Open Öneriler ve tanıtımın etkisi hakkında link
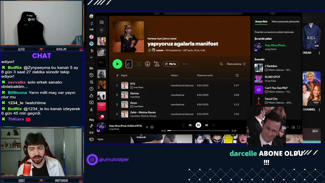 point(274,32)
